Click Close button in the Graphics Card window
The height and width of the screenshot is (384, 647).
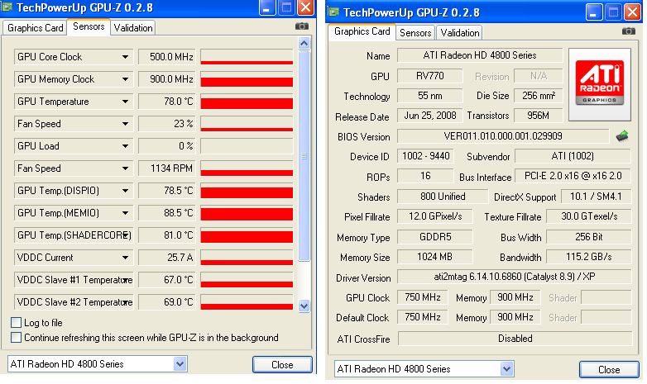609,370
